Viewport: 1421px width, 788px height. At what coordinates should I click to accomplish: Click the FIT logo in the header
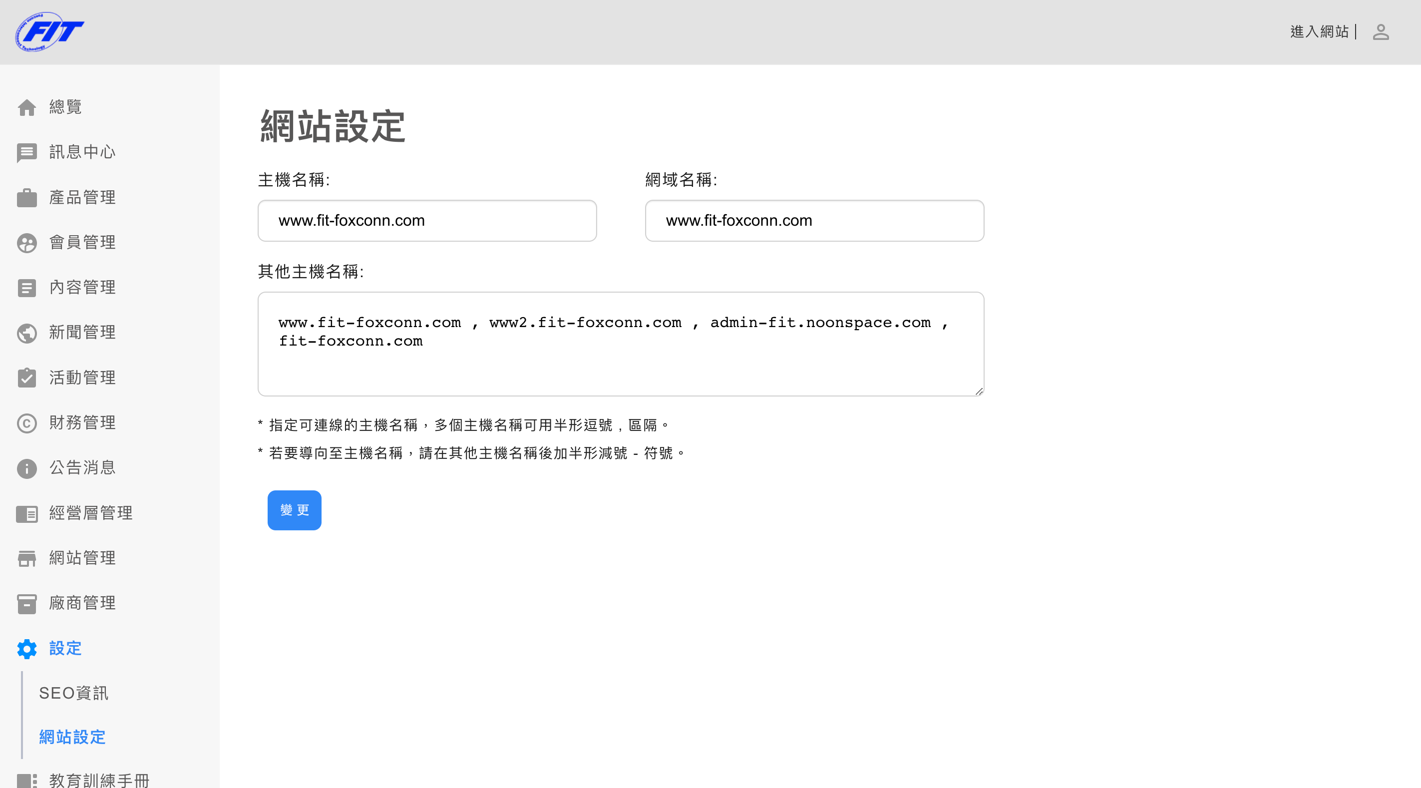[x=49, y=32]
